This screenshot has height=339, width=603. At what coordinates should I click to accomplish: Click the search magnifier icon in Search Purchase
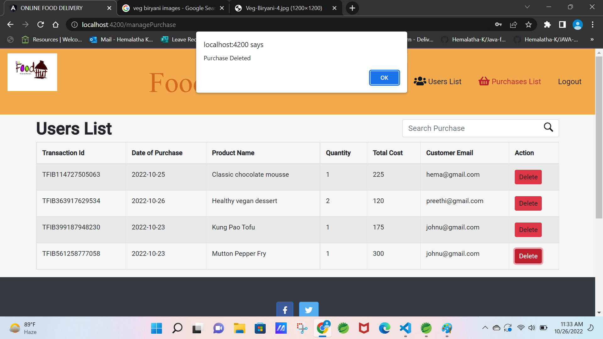point(548,127)
